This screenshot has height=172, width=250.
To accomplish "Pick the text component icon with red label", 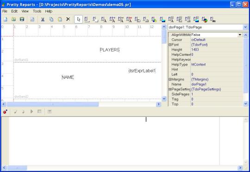I will pyautogui.click(x=129, y=19).
